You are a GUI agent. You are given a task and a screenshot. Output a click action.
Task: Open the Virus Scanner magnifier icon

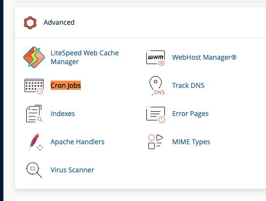(34, 170)
